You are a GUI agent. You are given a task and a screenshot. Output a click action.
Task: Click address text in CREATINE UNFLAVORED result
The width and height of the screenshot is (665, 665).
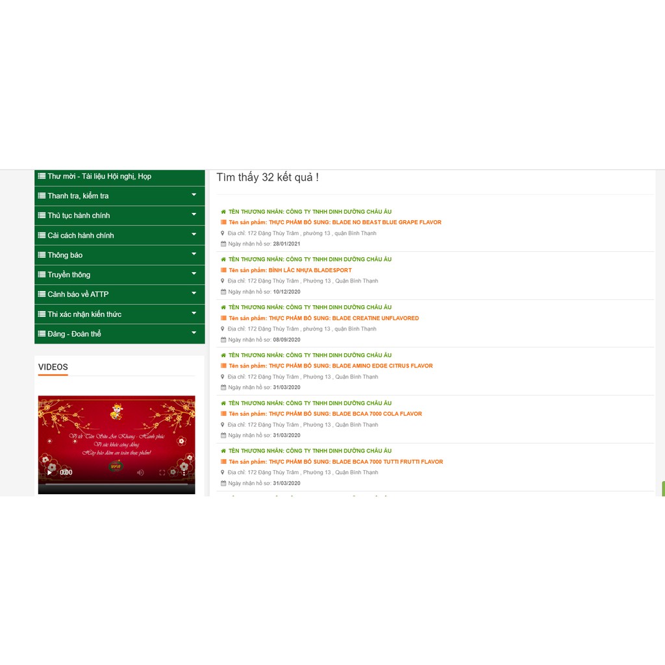coord(302,329)
